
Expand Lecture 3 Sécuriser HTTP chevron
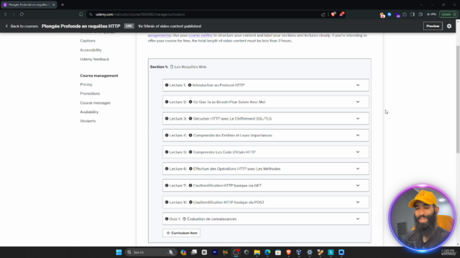click(x=358, y=118)
